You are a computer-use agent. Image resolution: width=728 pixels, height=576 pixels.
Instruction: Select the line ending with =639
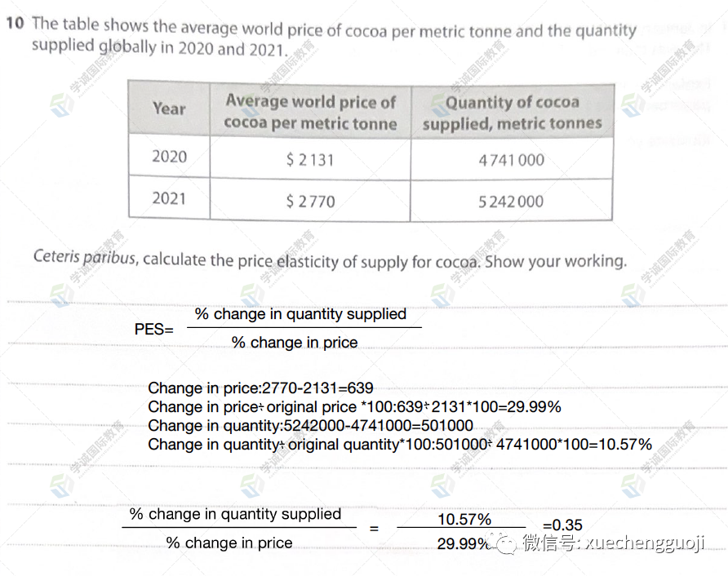point(260,388)
